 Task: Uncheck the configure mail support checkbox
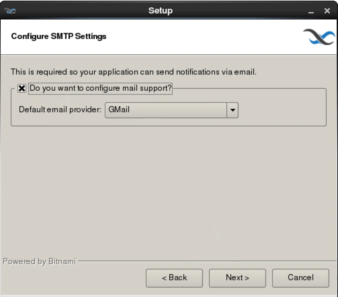[22, 88]
